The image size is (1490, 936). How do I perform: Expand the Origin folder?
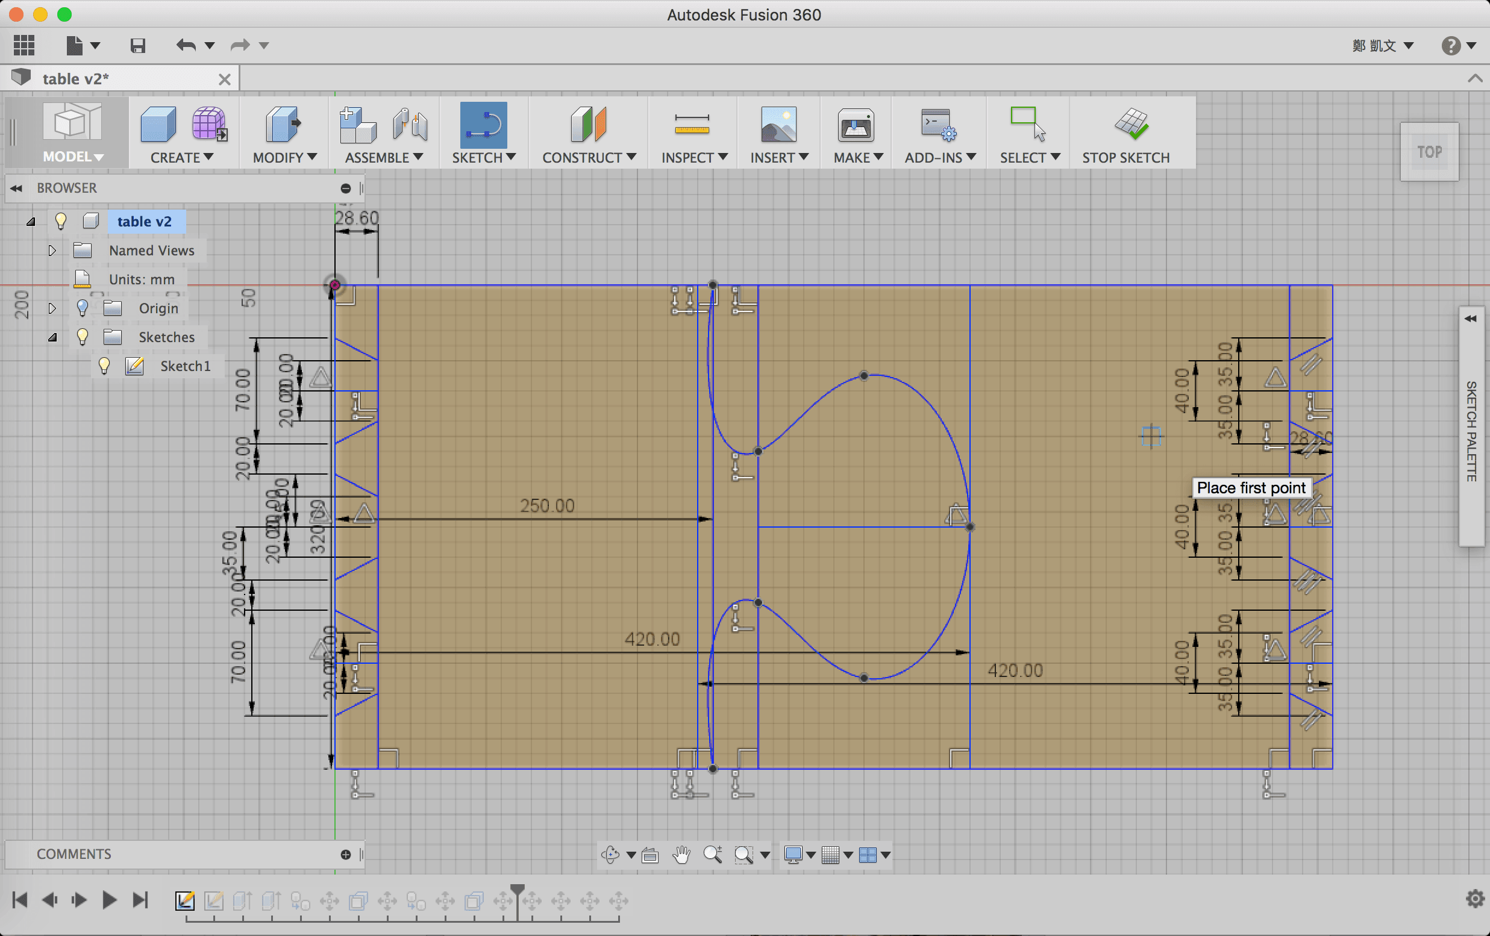point(52,308)
